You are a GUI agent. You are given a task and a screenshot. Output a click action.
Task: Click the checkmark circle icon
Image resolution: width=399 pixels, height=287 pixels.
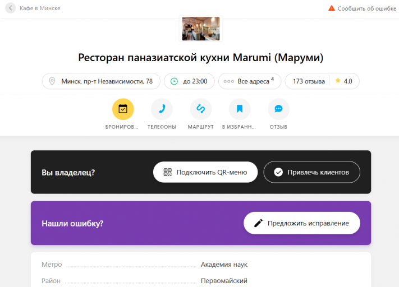click(x=278, y=172)
